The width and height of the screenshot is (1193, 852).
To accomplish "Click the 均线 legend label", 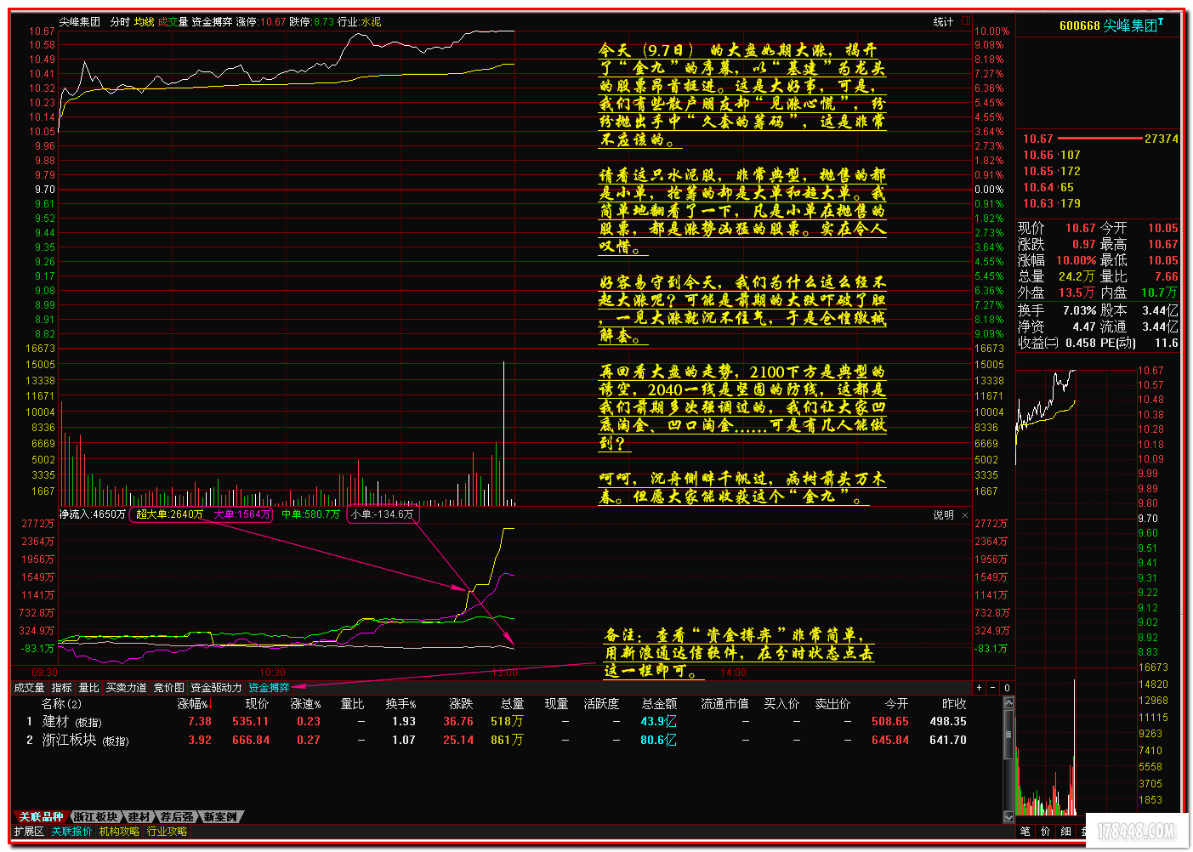I will coord(144,22).
